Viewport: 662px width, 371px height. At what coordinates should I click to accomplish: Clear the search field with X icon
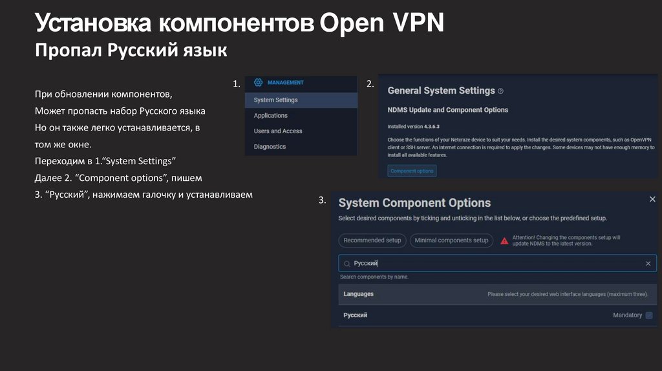648,264
